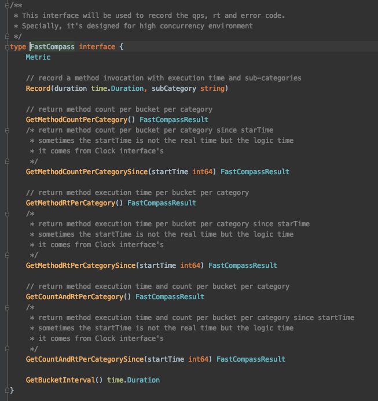The image size is (378, 401).
Task: Fold the comment above GetMethodRtPerCategorySince
Action: point(7,214)
